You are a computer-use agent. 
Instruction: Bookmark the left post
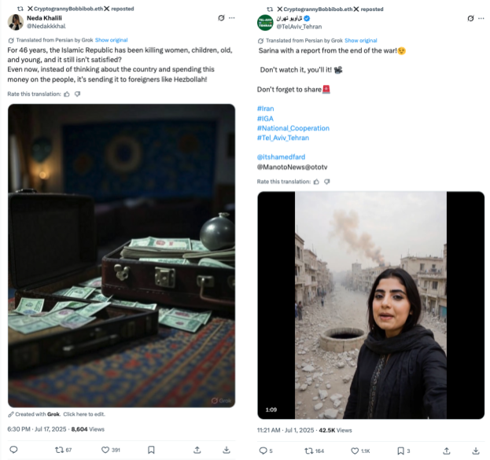tap(150, 450)
